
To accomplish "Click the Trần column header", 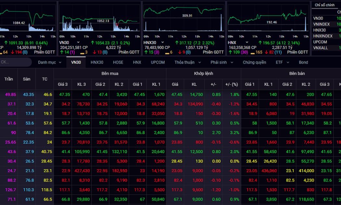I will [9, 79].
